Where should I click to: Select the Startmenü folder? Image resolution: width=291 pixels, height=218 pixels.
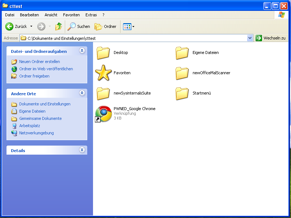(182, 93)
